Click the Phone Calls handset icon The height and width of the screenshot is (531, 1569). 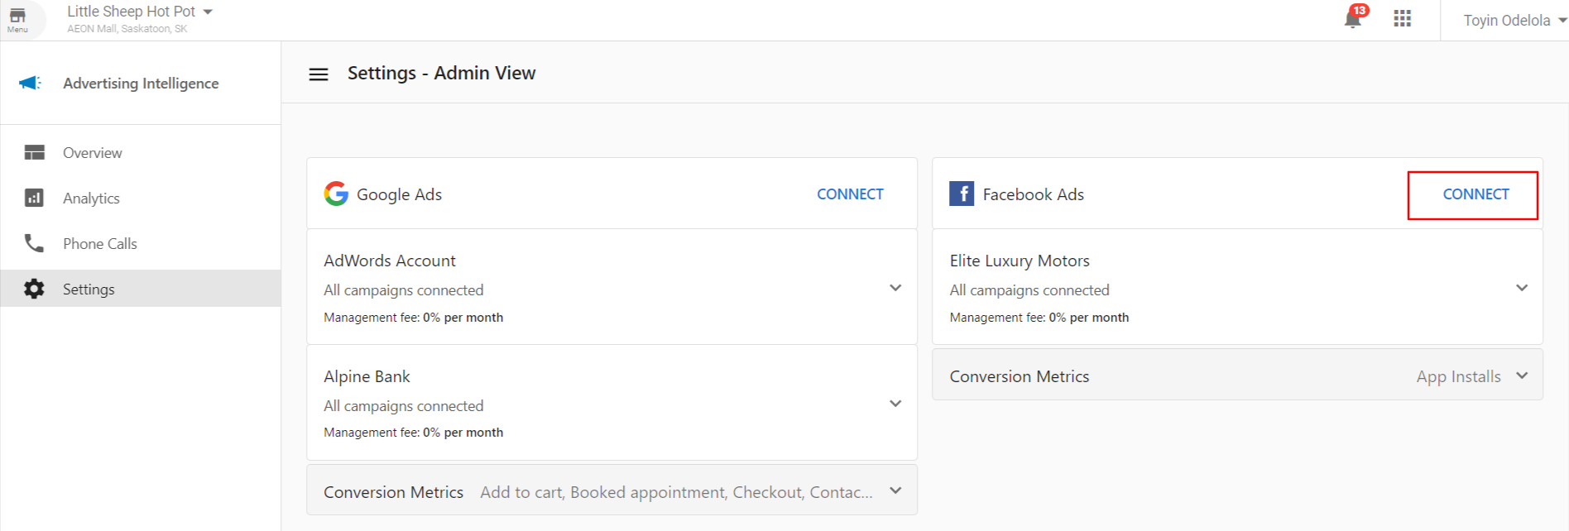(x=34, y=243)
